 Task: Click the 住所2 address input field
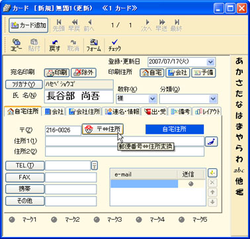click(x=124, y=152)
